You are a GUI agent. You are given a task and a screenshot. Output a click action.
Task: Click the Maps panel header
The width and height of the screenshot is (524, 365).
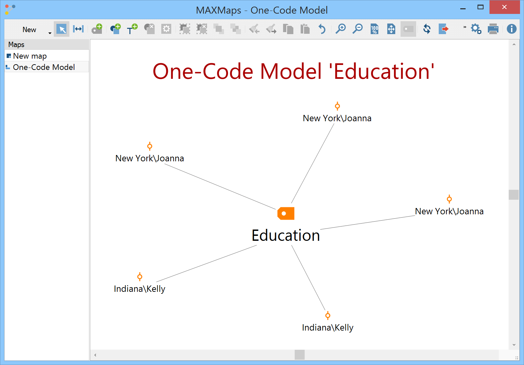[x=47, y=44]
